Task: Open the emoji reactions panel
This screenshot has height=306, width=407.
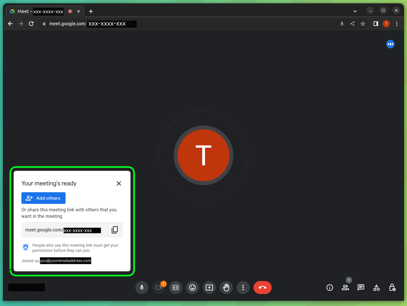Action: coord(192,288)
